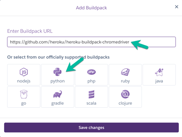Screen dimensions: 182x137
Task: Click the gradle label text
Action: (57, 103)
